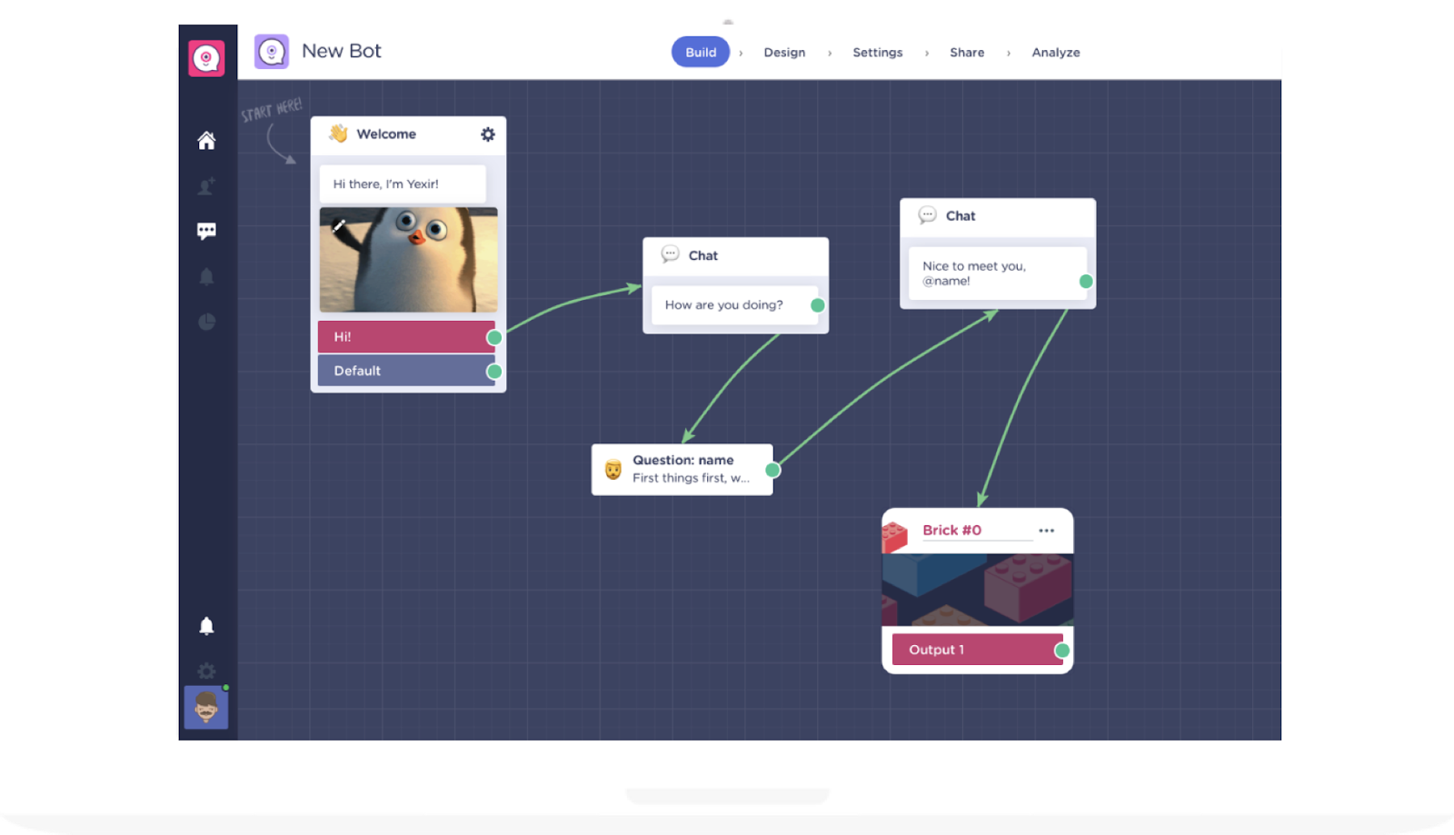Screen dimensions: 1454x835
Task: Click the green output dot on Question: name block
Action: (x=772, y=469)
